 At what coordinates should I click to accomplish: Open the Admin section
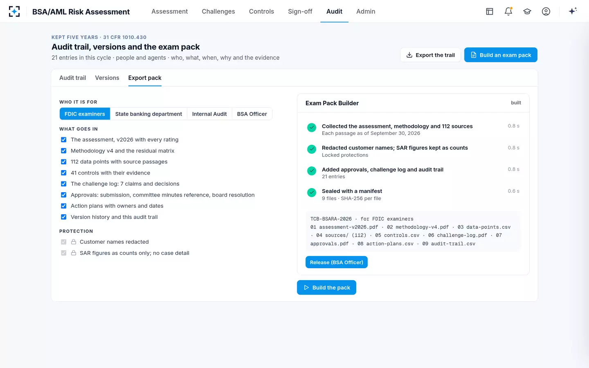pos(366,11)
